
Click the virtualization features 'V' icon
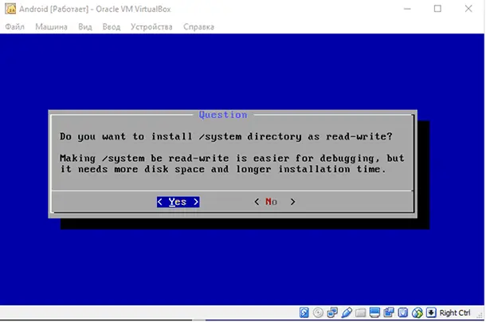click(x=402, y=312)
